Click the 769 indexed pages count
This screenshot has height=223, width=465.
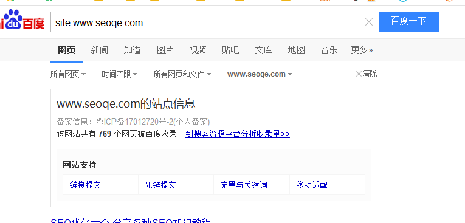(x=105, y=134)
